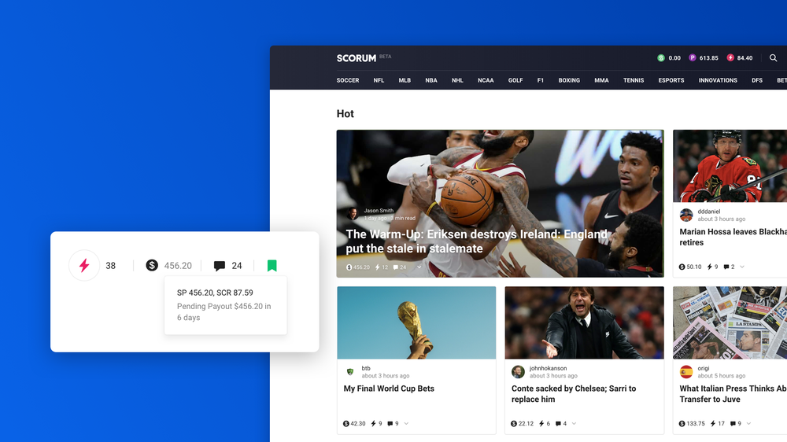The image size is (787, 442).
Task: Expand chevron on Conte sacked card
Action: 575,423
